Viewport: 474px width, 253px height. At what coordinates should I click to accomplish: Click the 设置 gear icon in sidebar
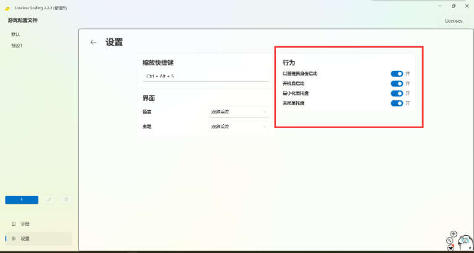[x=14, y=238]
